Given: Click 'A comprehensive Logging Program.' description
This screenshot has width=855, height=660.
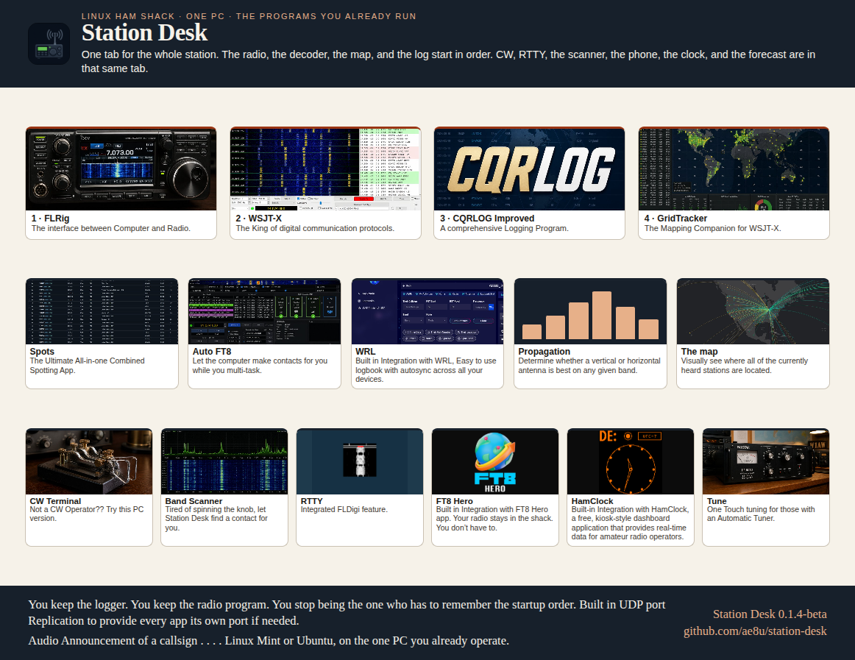Looking at the screenshot, I should (504, 229).
